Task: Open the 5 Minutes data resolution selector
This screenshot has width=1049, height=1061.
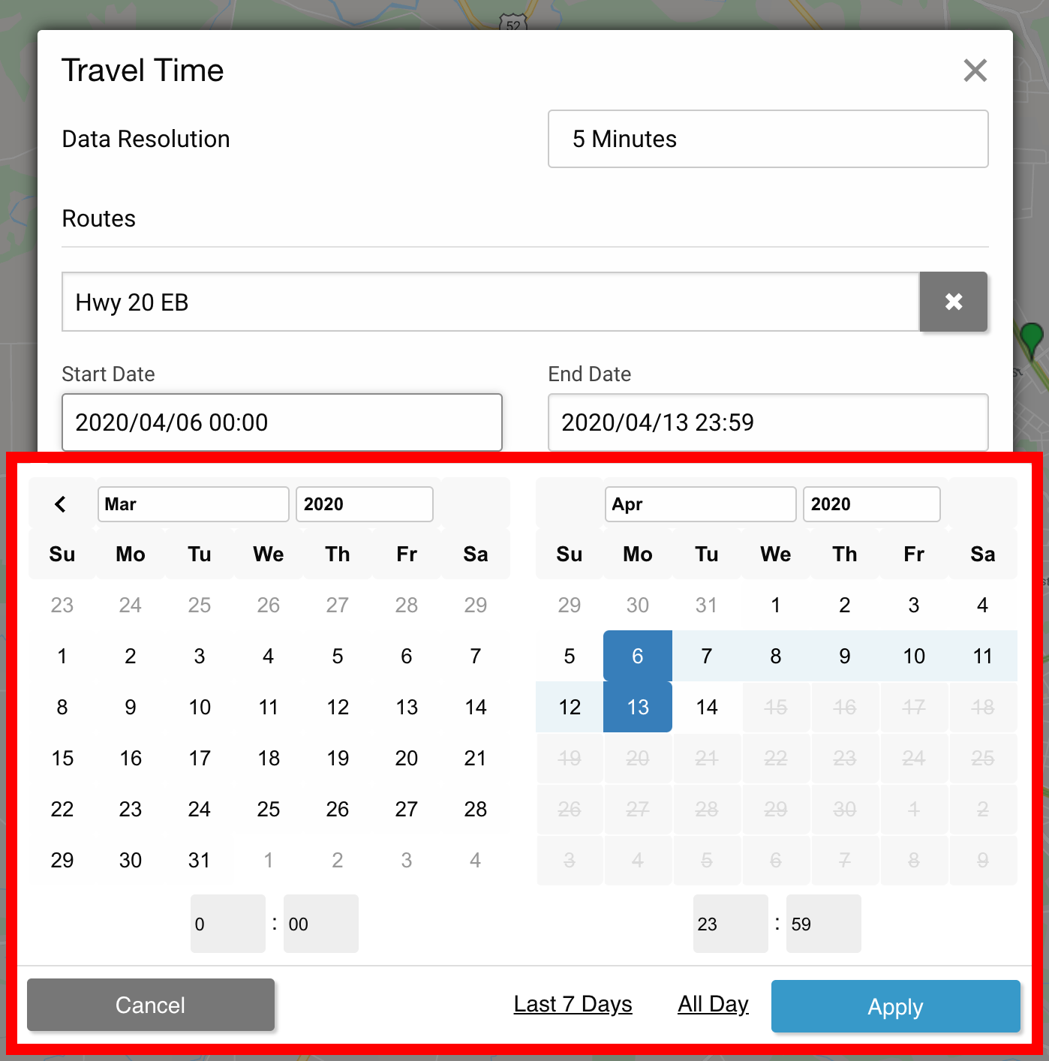Action: tap(767, 139)
